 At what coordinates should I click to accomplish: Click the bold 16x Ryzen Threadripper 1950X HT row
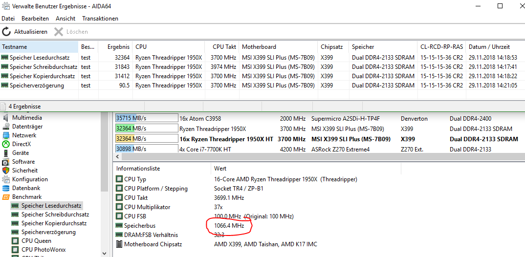320,139
